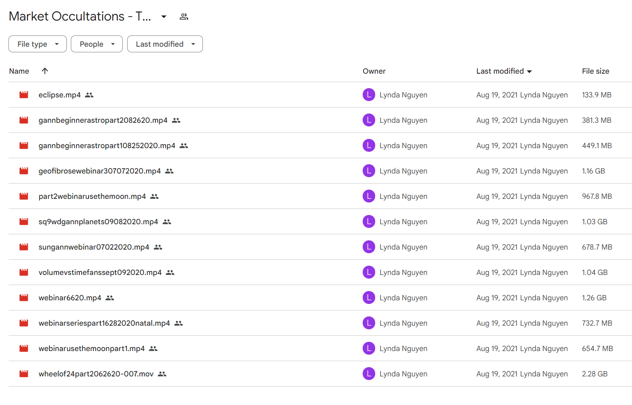Image resolution: width=632 pixels, height=405 pixels.
Task: Open the Last modified filter chip
Action: click(165, 44)
